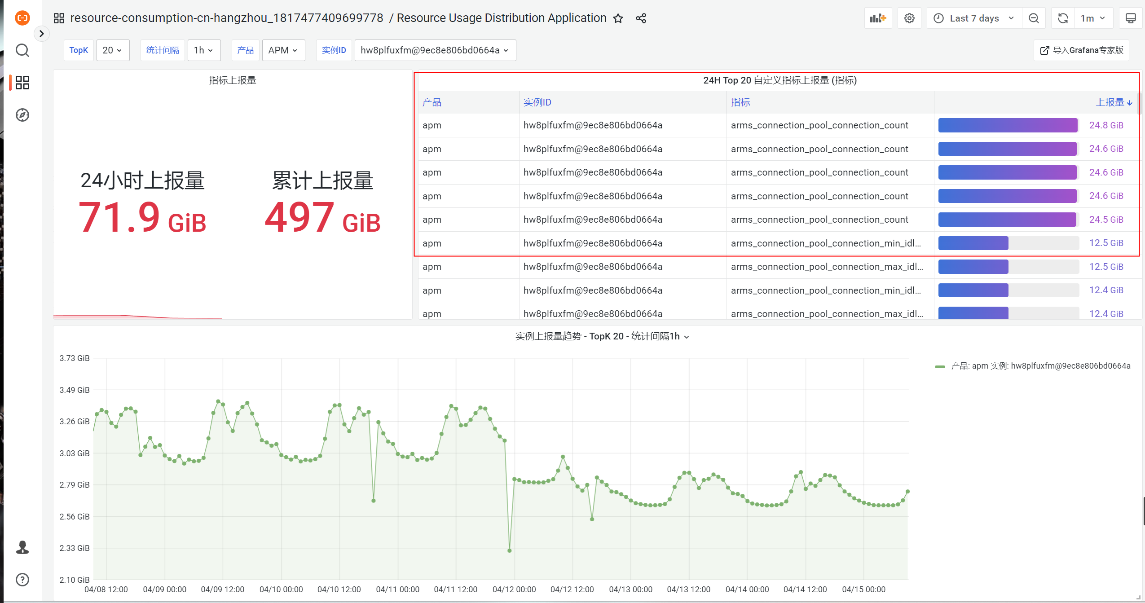The width and height of the screenshot is (1145, 603).
Task: Add a new panel using chart-plus icon
Action: pos(878,18)
